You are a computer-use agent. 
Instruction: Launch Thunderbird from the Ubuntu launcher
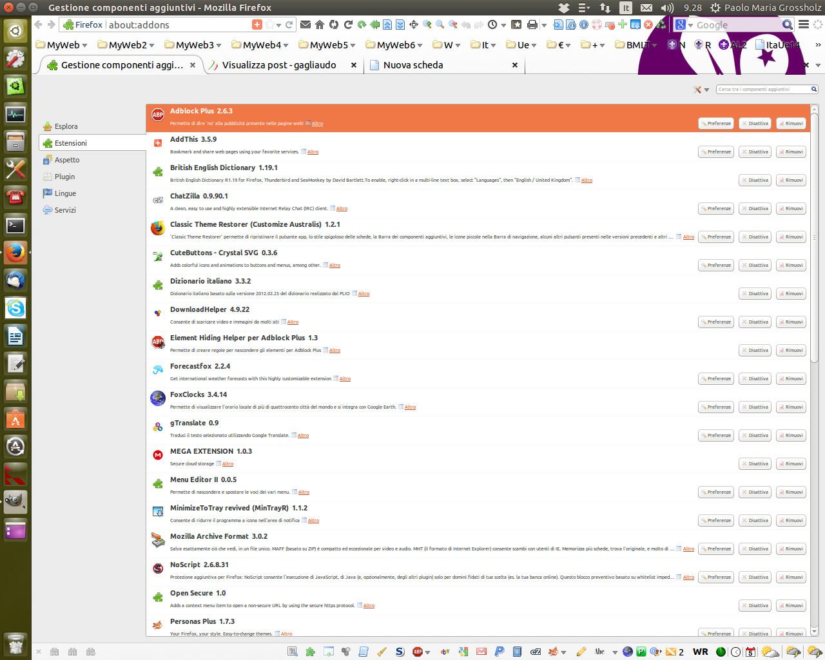click(x=15, y=280)
